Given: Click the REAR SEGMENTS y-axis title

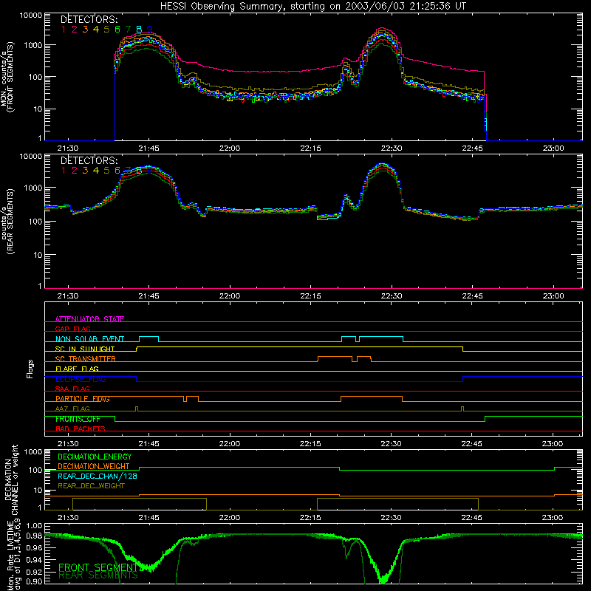Looking at the screenshot, I should (7, 222).
